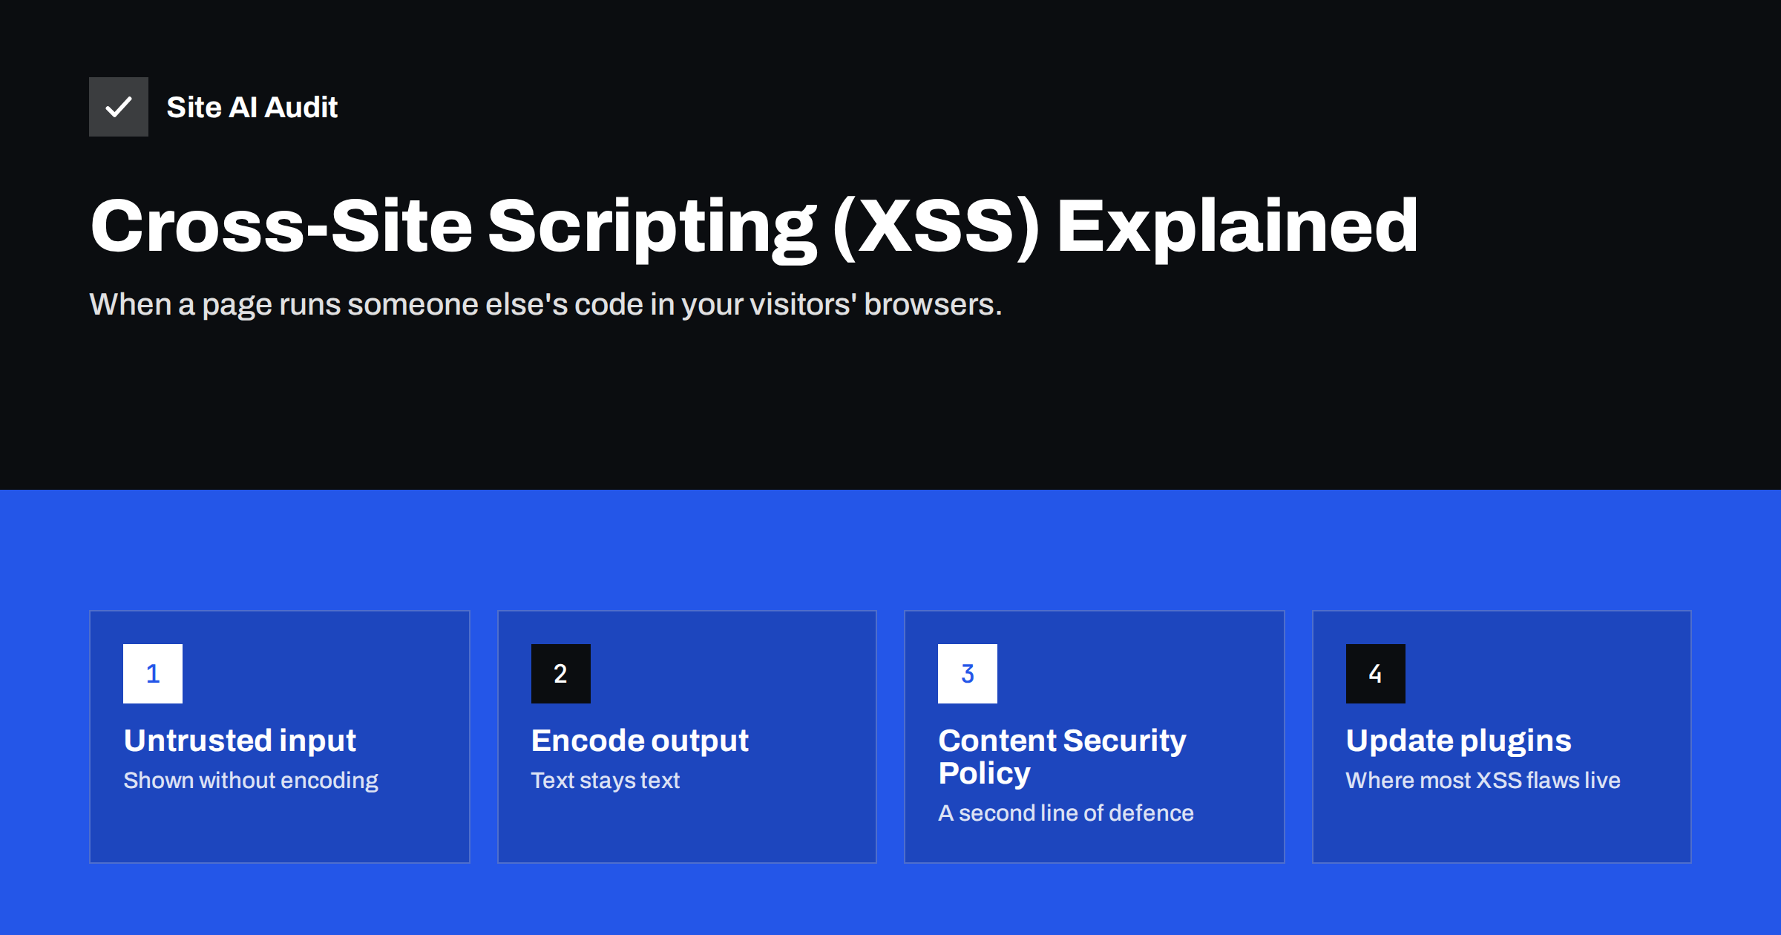The width and height of the screenshot is (1781, 935).
Task: Click the number 3 badge
Action: click(968, 674)
